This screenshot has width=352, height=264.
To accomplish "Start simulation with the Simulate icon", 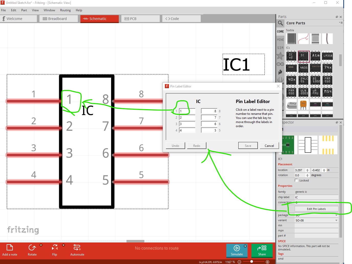I will point(237,248).
